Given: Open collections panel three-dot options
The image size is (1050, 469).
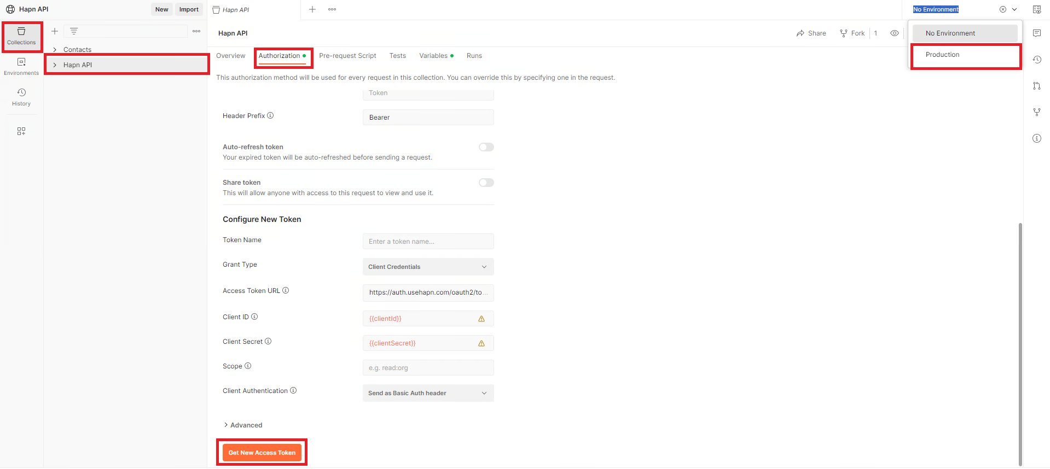Looking at the screenshot, I should (196, 31).
